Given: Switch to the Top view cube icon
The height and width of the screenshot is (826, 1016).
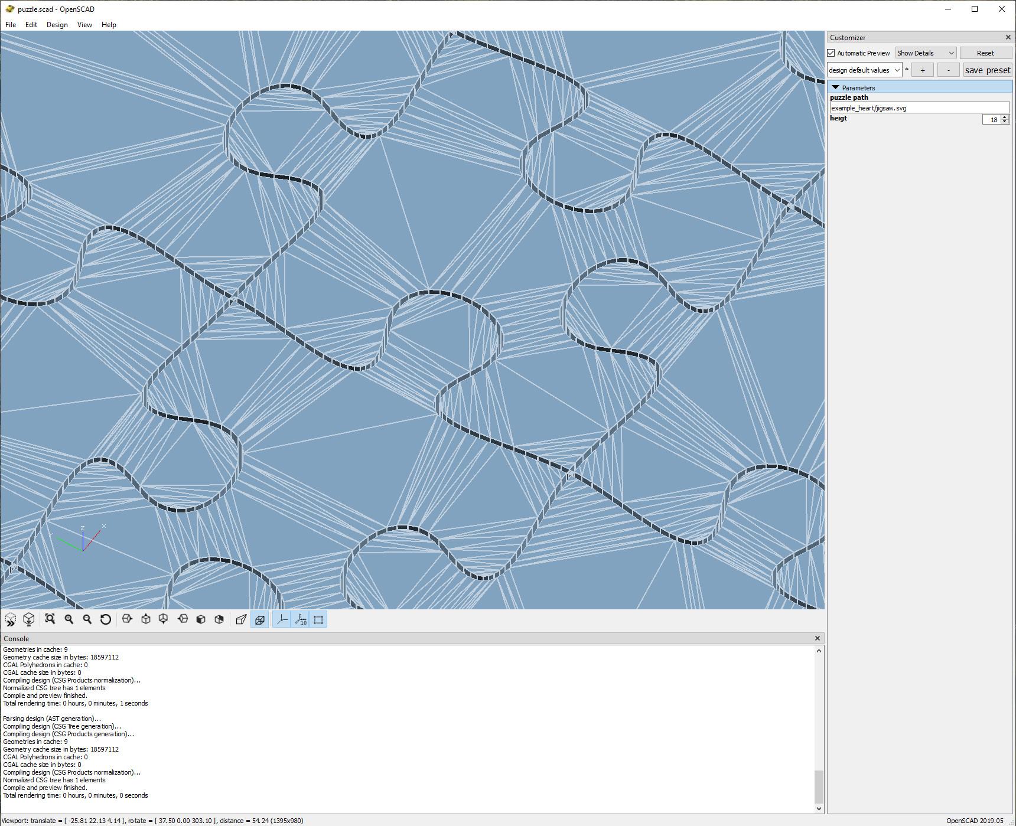Looking at the screenshot, I should coord(145,619).
